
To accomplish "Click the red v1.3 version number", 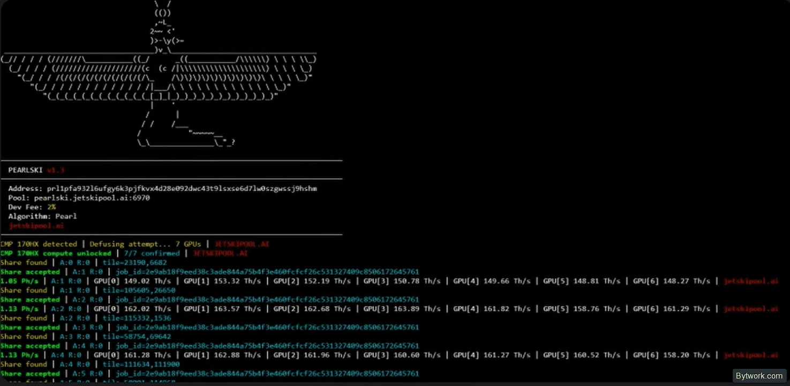I will tap(56, 170).
